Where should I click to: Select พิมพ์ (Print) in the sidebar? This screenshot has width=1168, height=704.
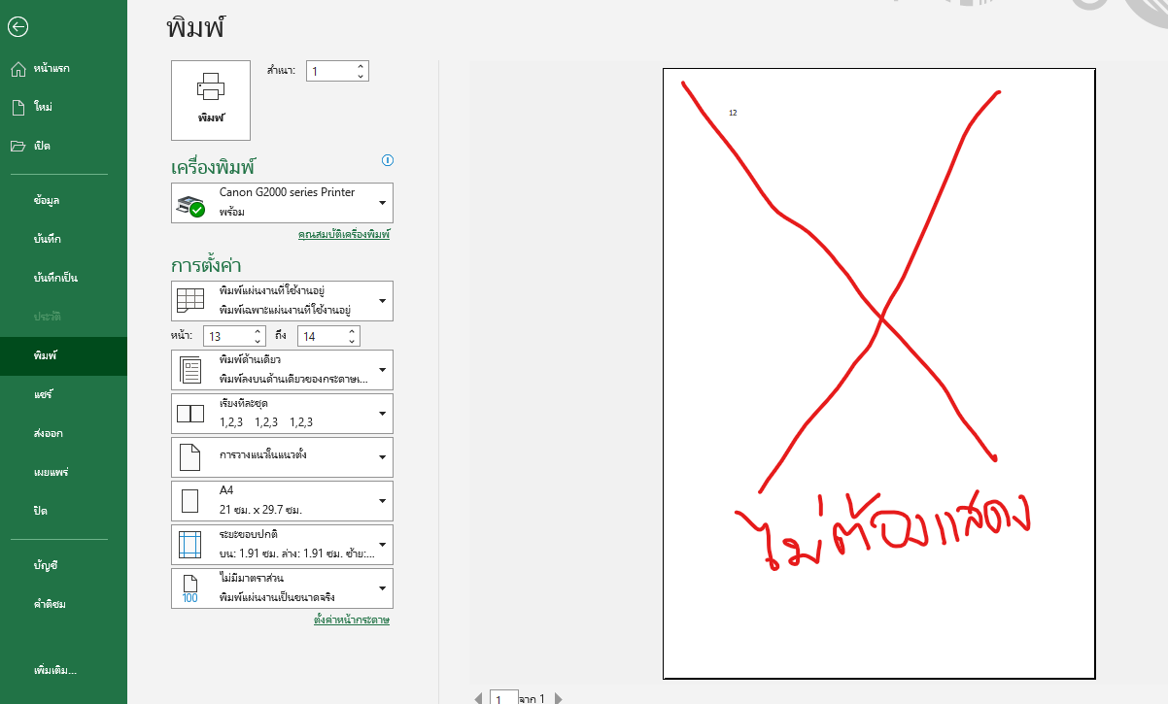(x=63, y=356)
